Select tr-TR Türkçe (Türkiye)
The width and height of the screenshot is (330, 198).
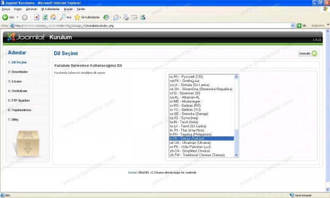[202, 139]
